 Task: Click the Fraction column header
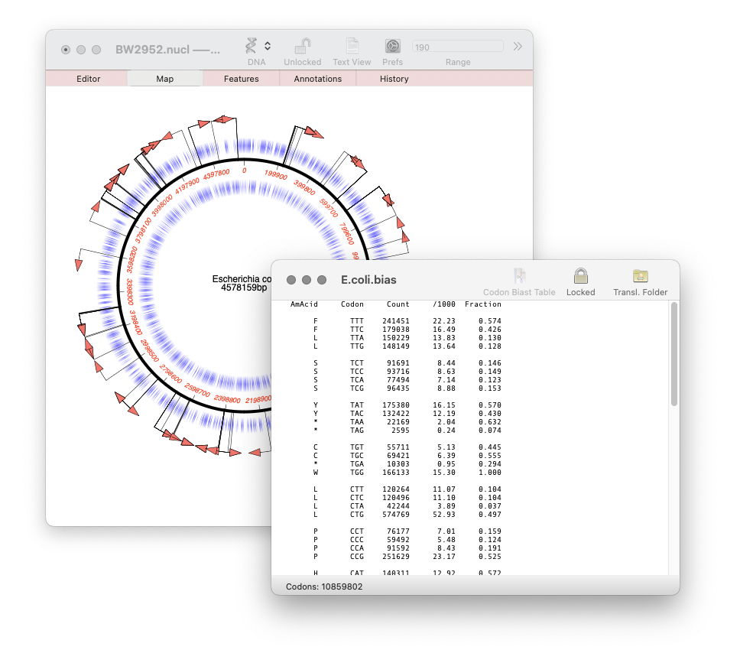(483, 304)
